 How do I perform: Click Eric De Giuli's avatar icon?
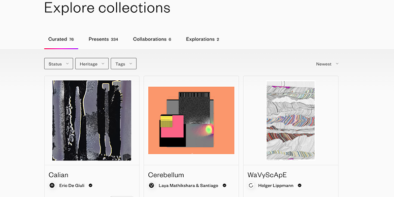click(x=52, y=186)
